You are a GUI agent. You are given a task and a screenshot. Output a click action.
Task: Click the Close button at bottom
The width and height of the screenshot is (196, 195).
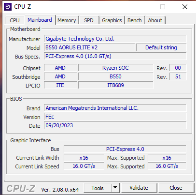pyautogui.click(x=176, y=188)
